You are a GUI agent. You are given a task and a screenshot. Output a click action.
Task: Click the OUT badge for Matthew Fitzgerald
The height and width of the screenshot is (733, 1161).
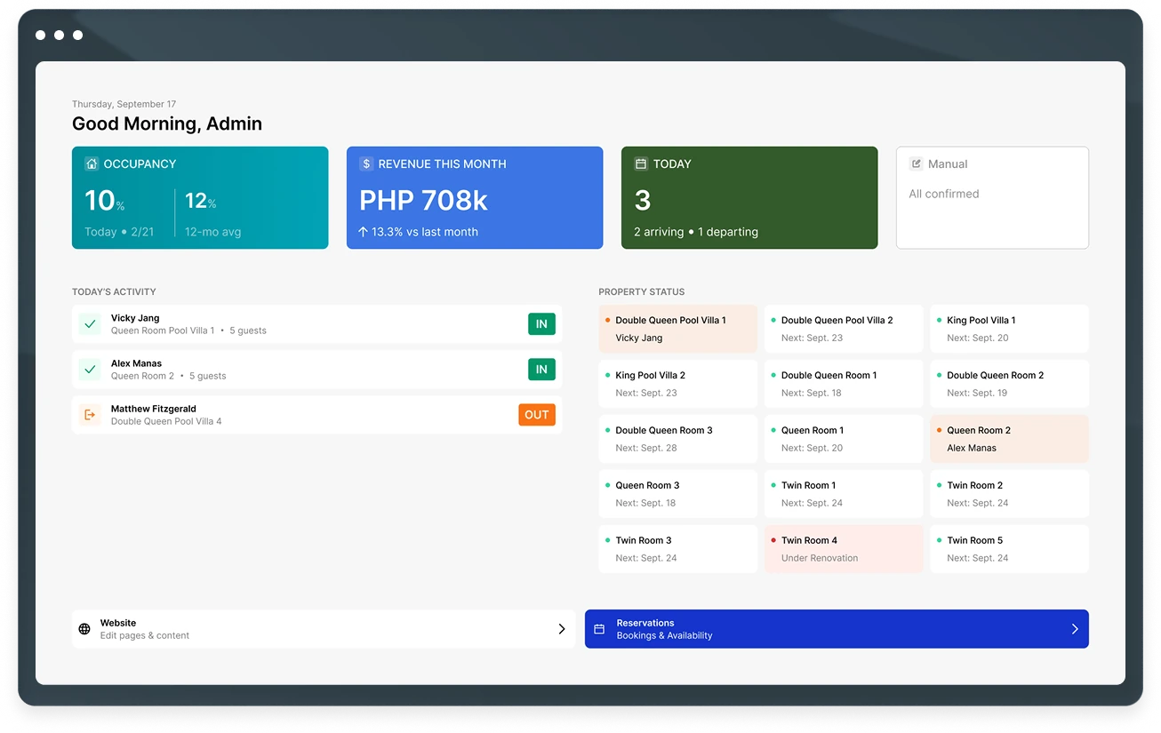coord(537,415)
